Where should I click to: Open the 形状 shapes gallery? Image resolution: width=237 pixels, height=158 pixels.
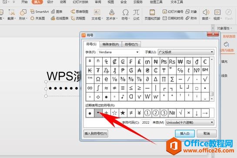pyautogui.click(x=23, y=15)
